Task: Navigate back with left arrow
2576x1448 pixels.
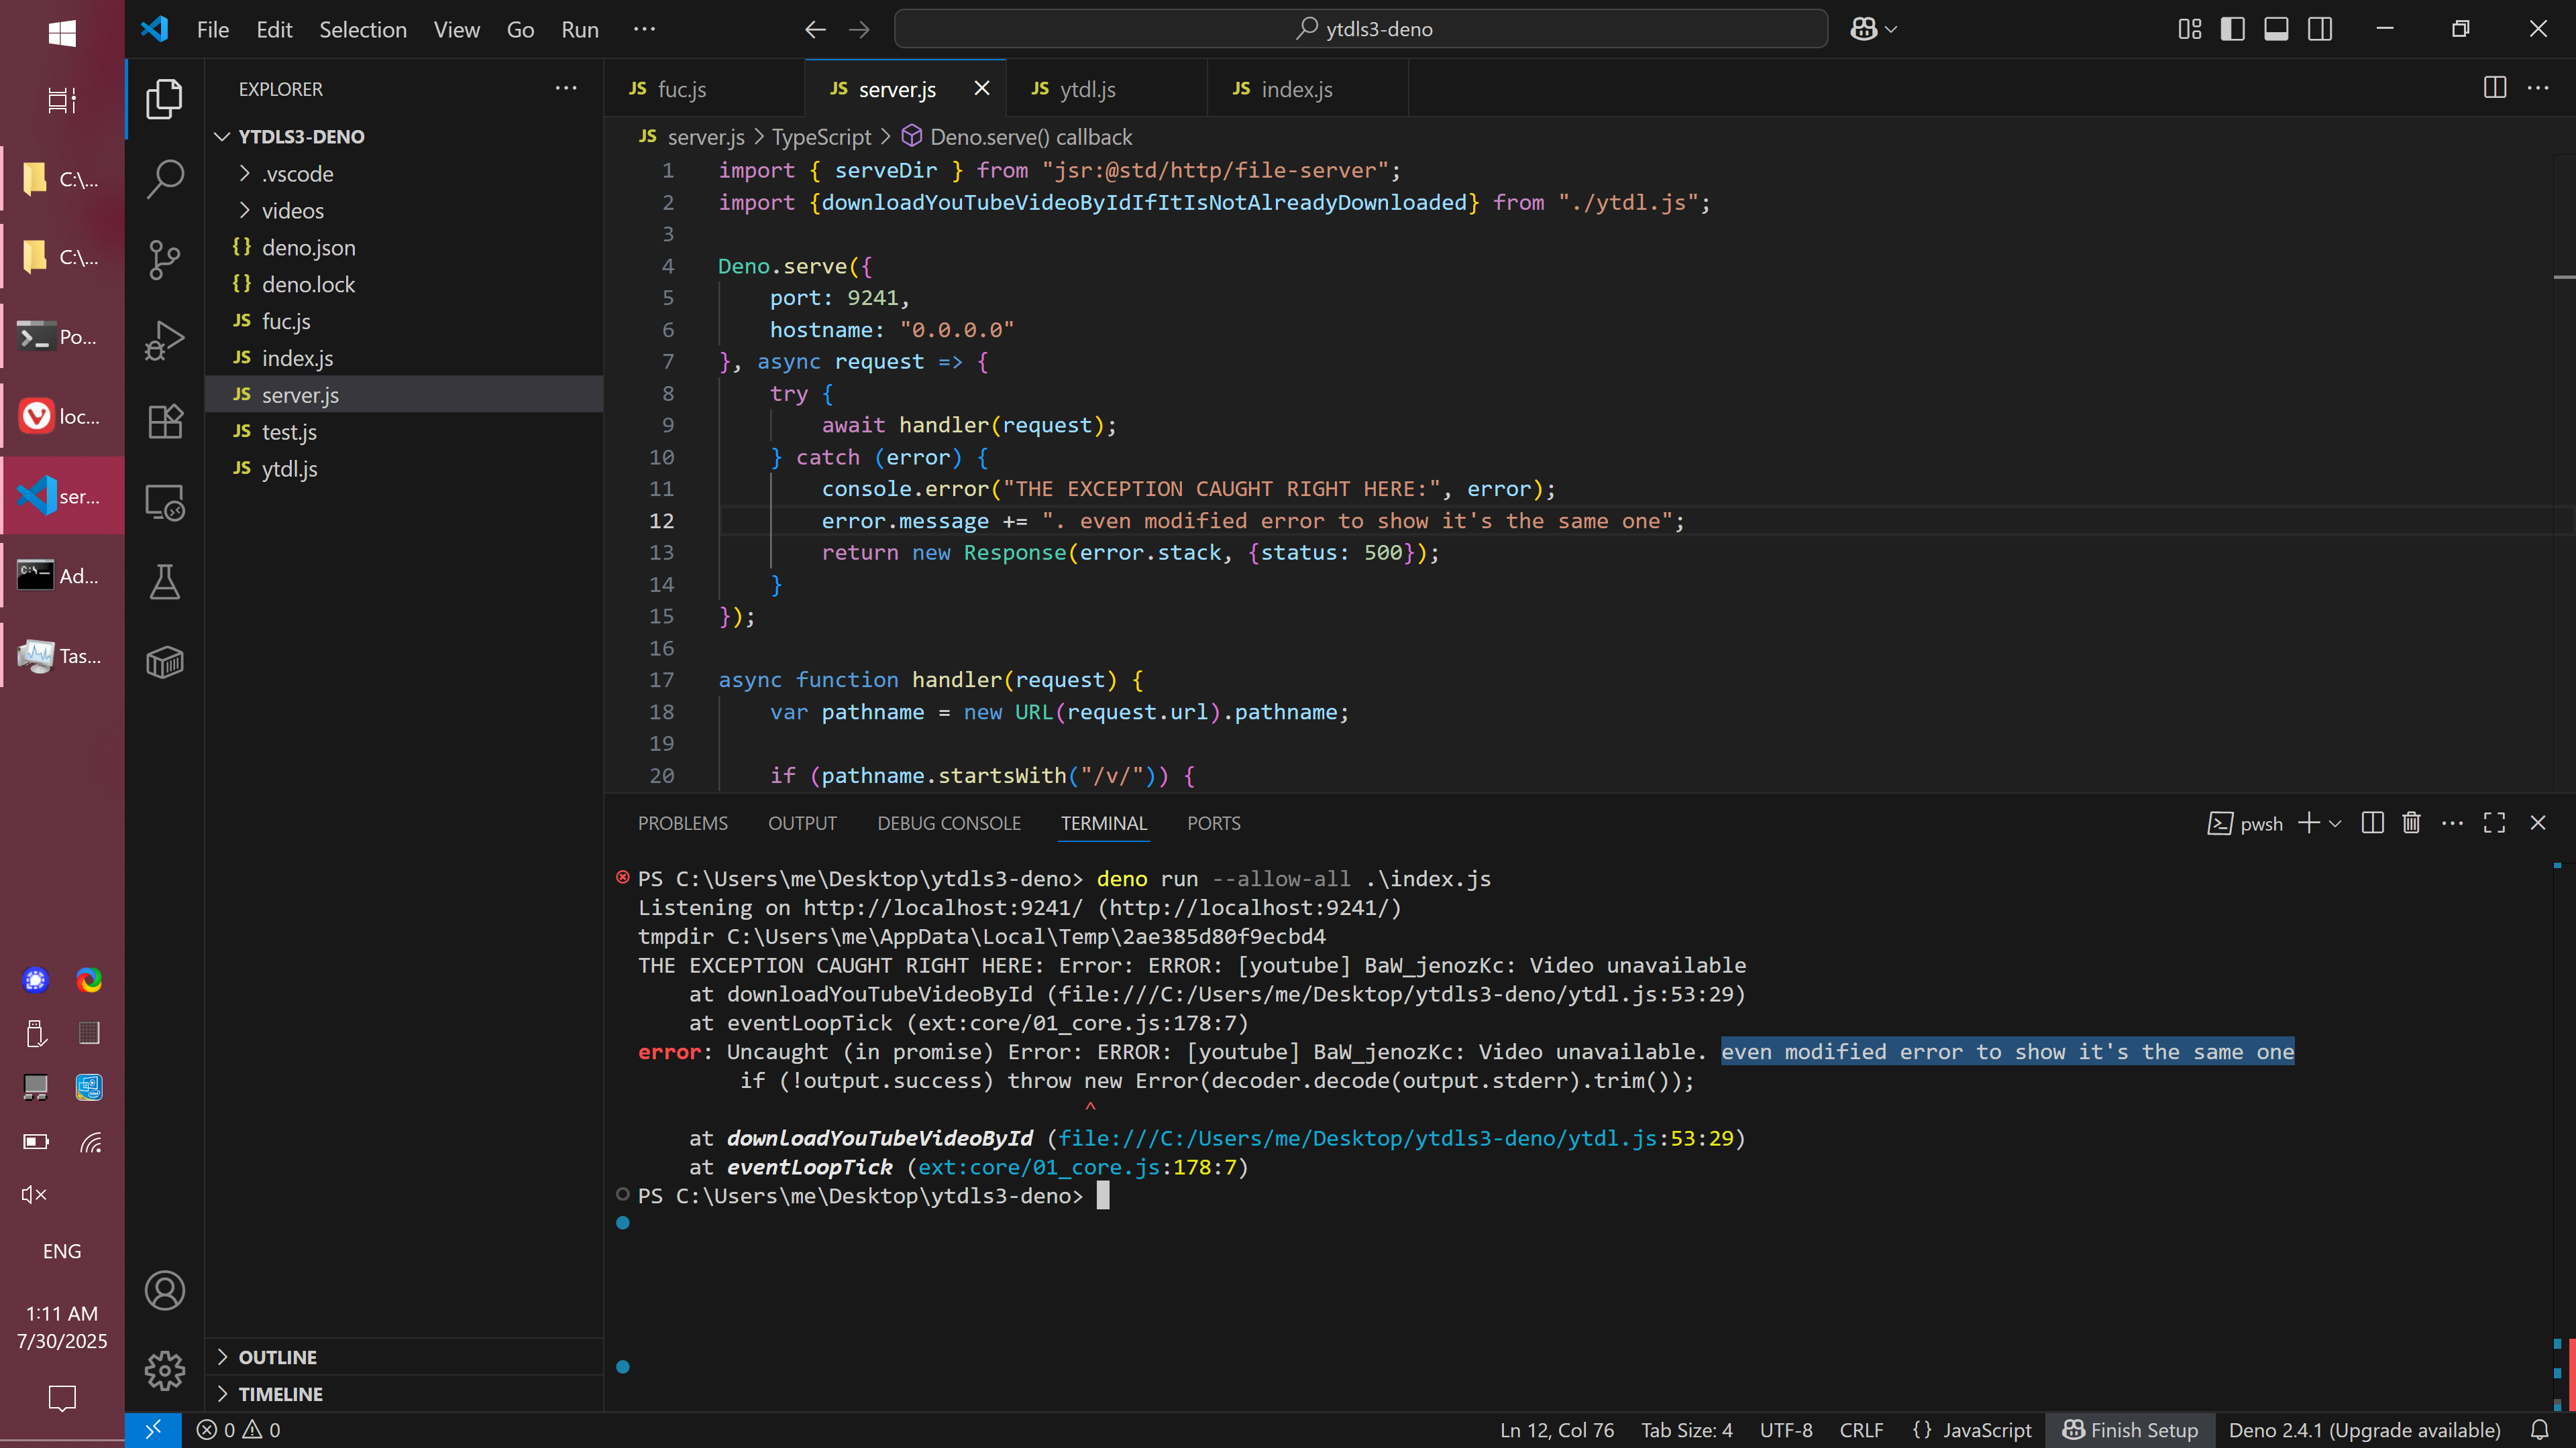Action: click(x=815, y=29)
